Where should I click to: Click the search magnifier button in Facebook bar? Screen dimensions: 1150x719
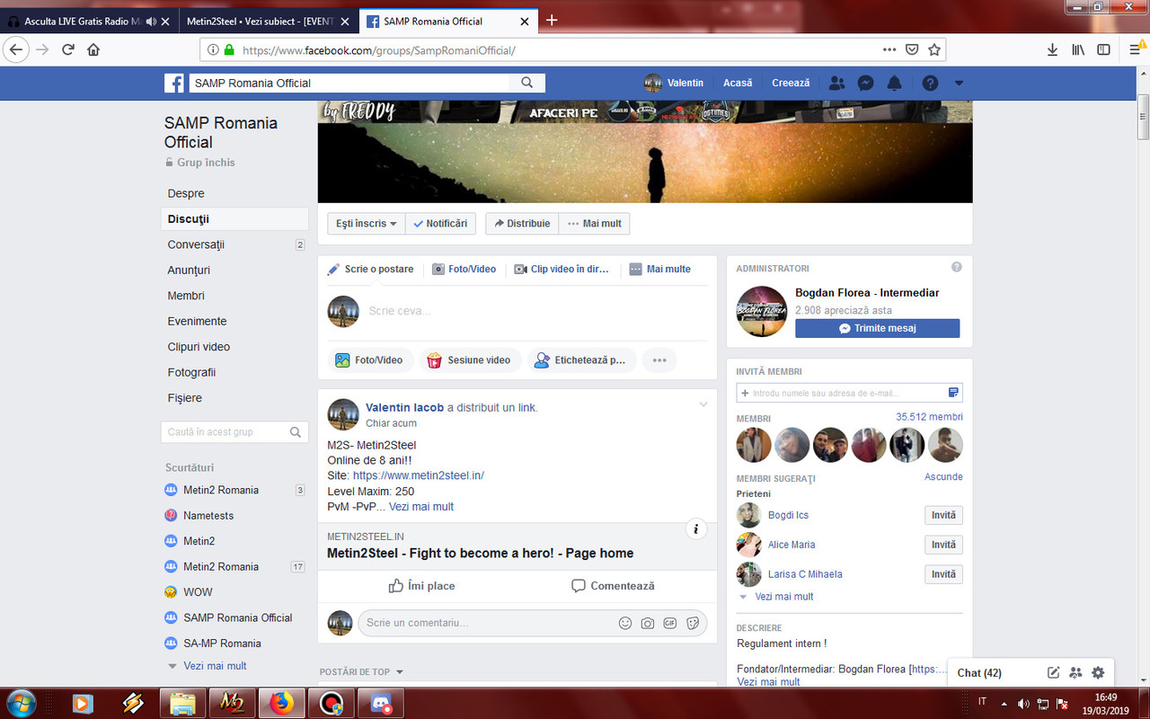click(527, 83)
